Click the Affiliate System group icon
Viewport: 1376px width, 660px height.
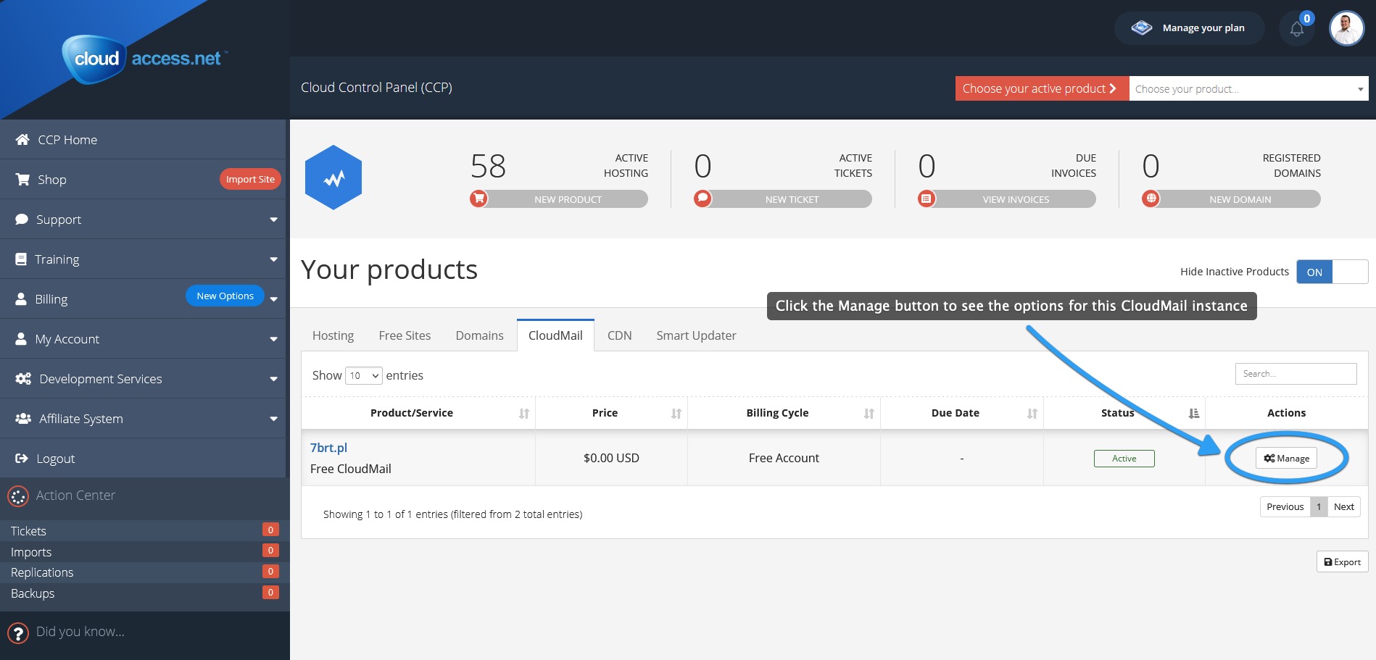point(23,418)
